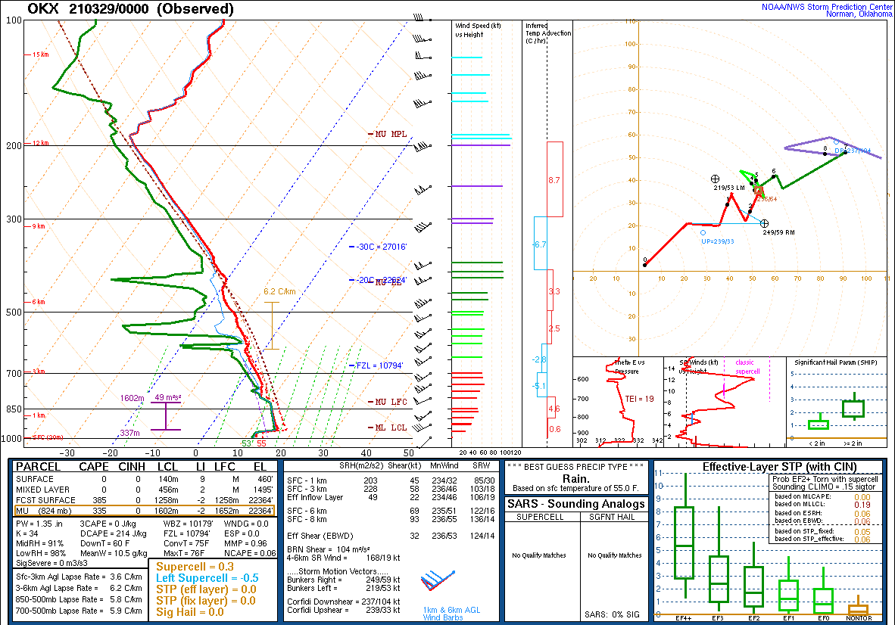
Task: Click the 'SFC - 6 km' kinematics row
Action: click(x=391, y=511)
